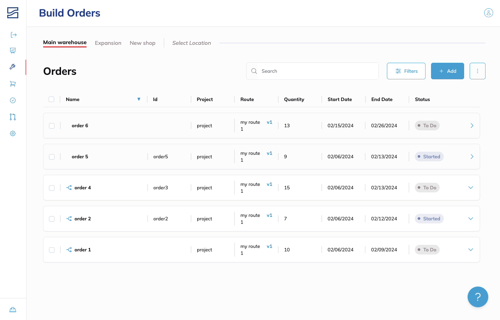The image size is (500, 320).
Task: Open the Select Location dropdown
Action: 191,43
